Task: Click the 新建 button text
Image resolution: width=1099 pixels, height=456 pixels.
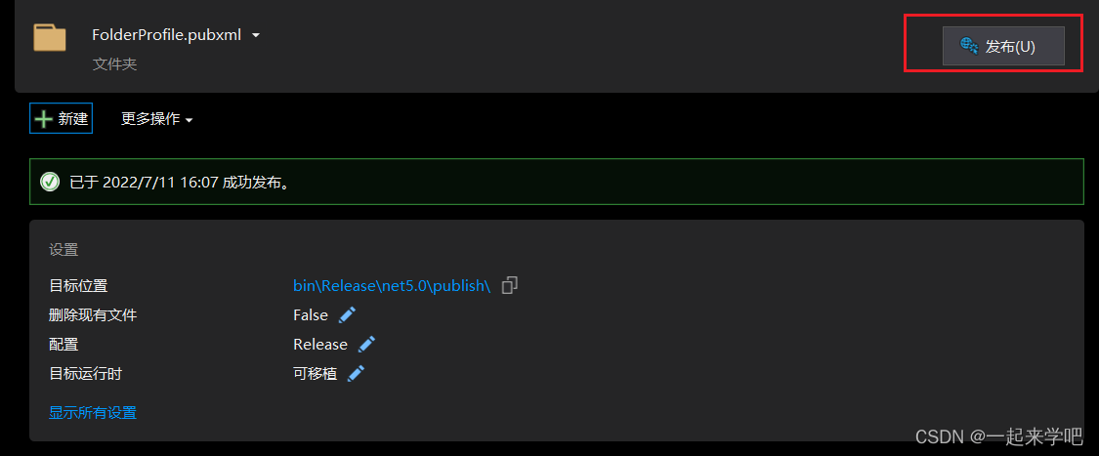Action: 73,119
